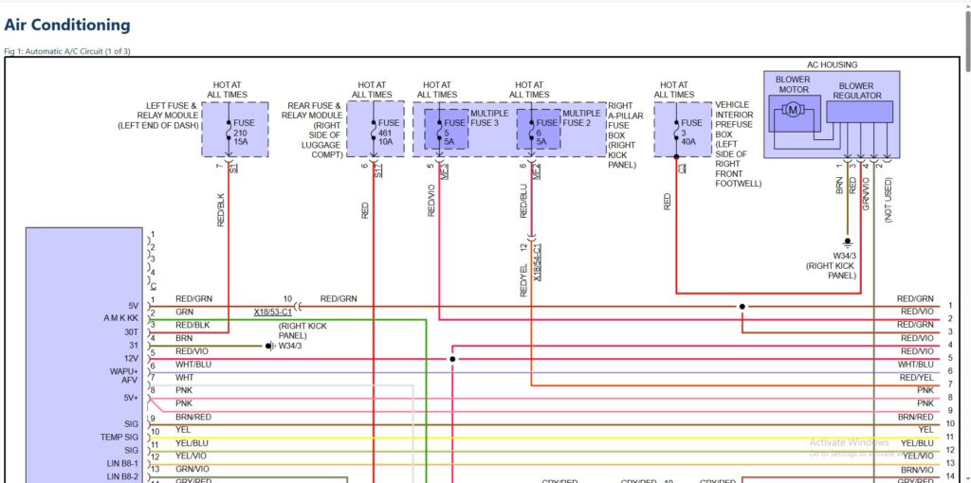Viewport: 971px width, 483px height.
Task: Click the W34/3 (RIGHT KICK PANEL) label under blower
Action: coord(831,265)
